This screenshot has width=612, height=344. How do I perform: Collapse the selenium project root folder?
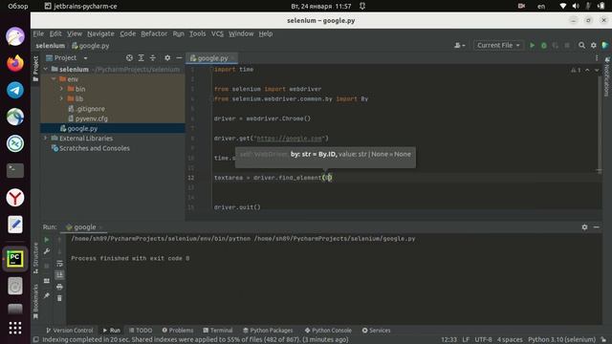pos(46,69)
